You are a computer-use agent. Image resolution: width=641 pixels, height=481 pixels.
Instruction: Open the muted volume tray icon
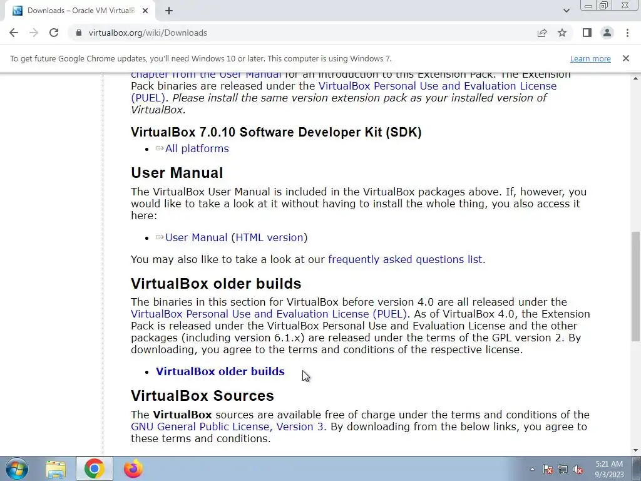(x=578, y=469)
